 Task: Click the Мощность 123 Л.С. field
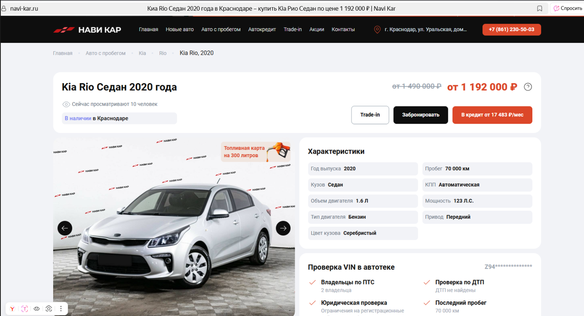pyautogui.click(x=477, y=201)
